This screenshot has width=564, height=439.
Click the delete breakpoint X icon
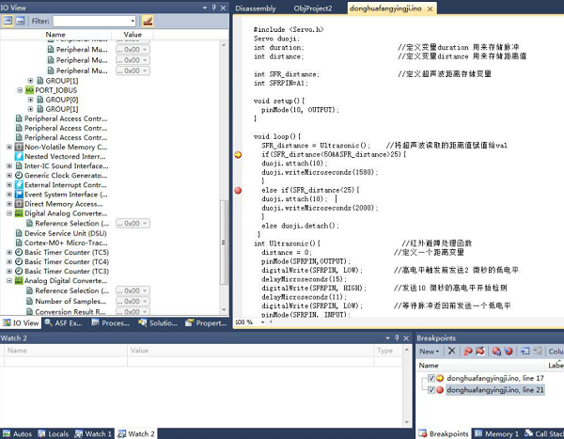[452, 351]
